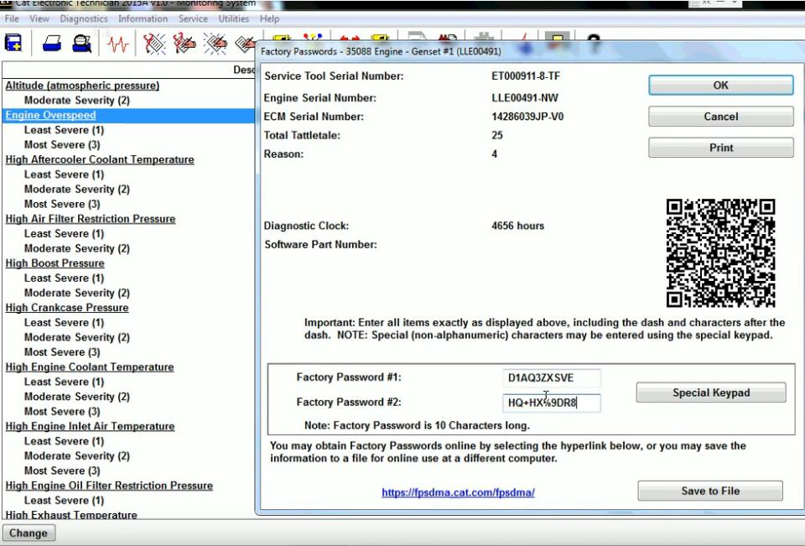Screen dimensions: 805x546
Task: Click the Save to File button
Action: pyautogui.click(x=710, y=491)
